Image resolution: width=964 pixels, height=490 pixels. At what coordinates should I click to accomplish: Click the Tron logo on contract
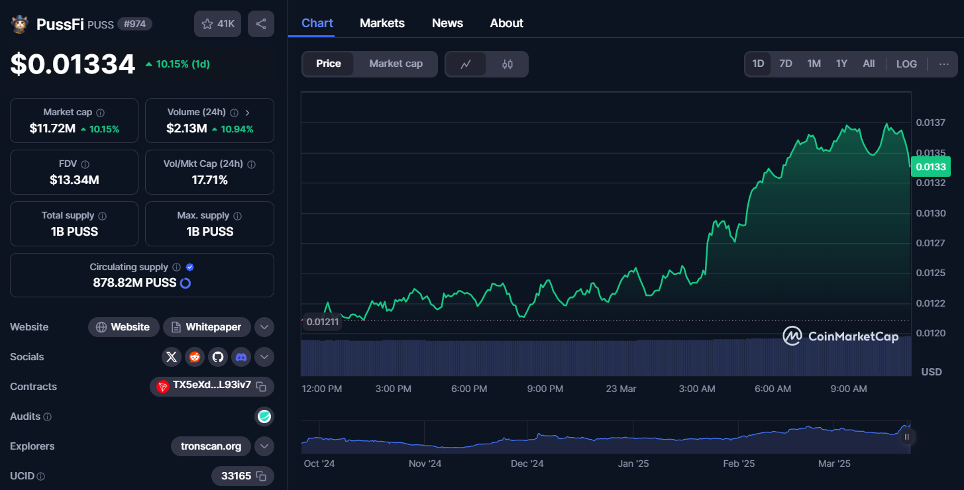pyautogui.click(x=162, y=387)
